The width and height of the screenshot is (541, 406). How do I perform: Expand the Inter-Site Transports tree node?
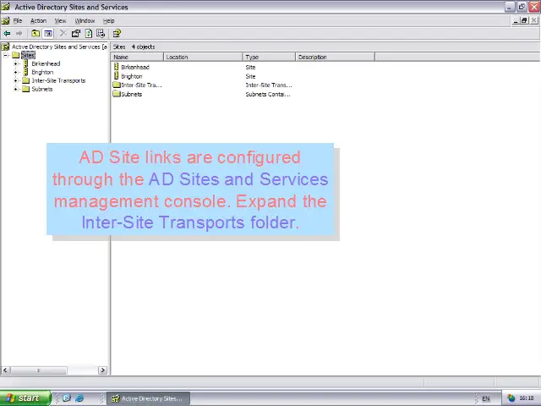[x=16, y=80]
